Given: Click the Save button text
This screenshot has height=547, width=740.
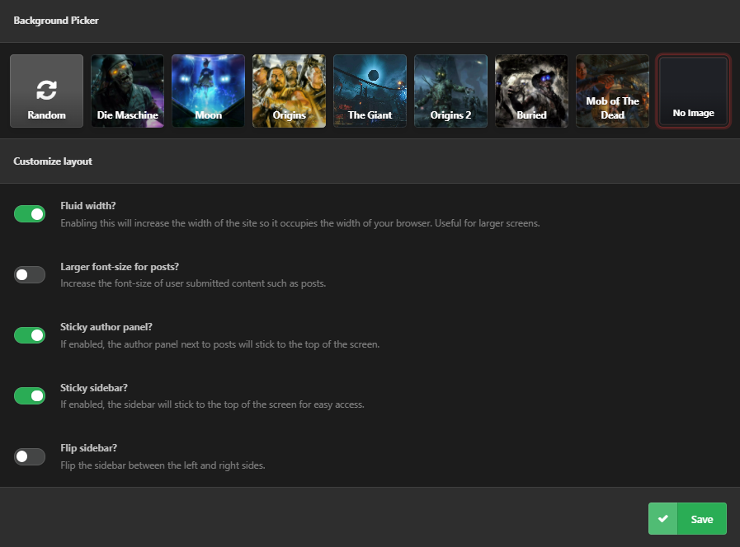Looking at the screenshot, I should coord(702,519).
